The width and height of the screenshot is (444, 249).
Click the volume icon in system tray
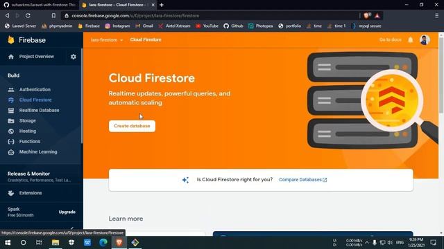pyautogui.click(x=390, y=243)
